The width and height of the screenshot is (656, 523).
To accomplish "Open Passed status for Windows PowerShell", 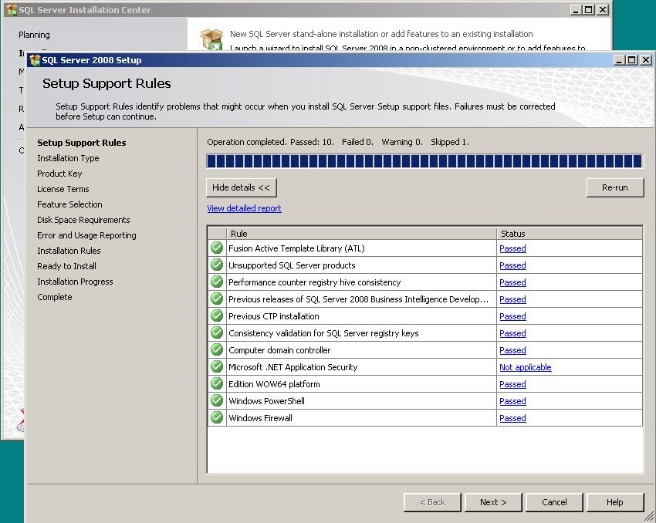I will pos(512,401).
